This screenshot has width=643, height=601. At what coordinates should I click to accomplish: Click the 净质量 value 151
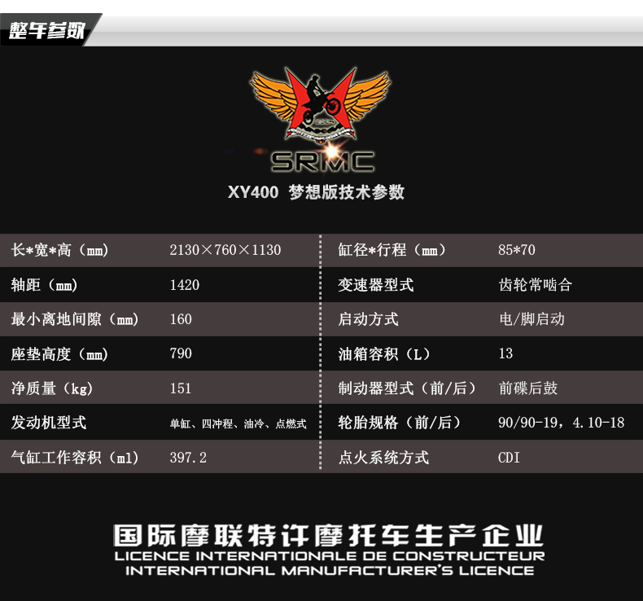181,388
